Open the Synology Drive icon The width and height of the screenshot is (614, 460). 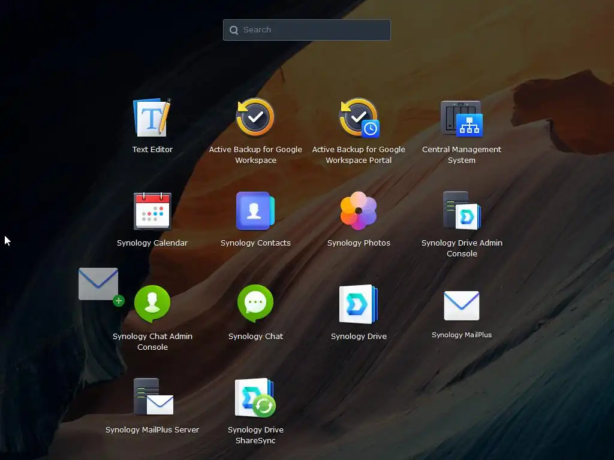tap(359, 304)
